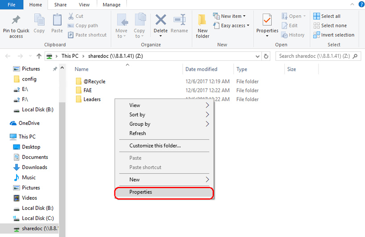Expand the address bar history dropdown
This screenshot has height=237, width=365.
click(257, 56)
